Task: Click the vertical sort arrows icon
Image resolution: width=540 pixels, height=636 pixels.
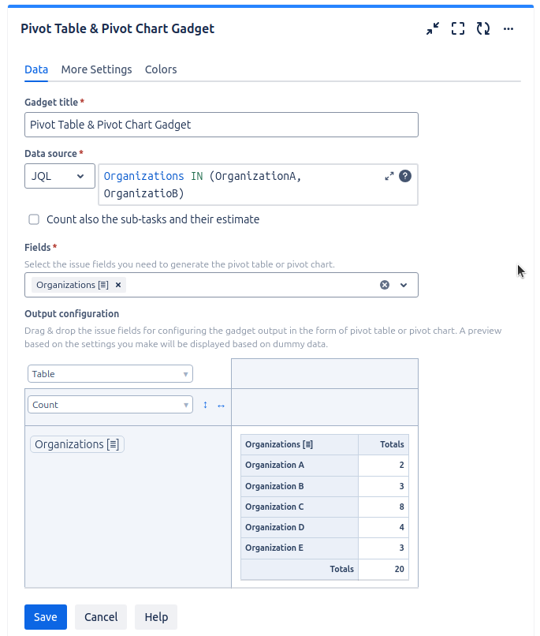Action: 206,405
